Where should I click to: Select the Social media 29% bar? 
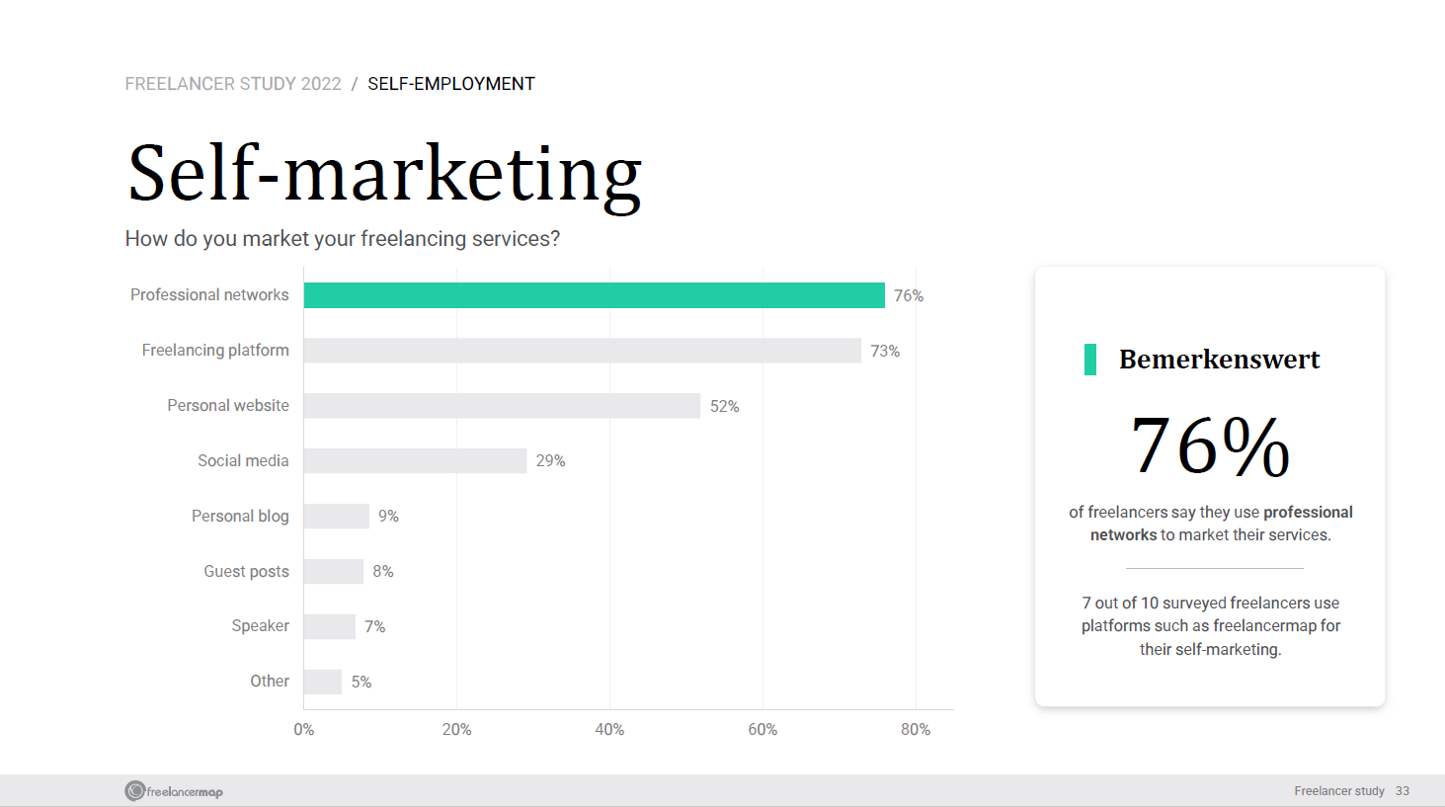[416, 461]
